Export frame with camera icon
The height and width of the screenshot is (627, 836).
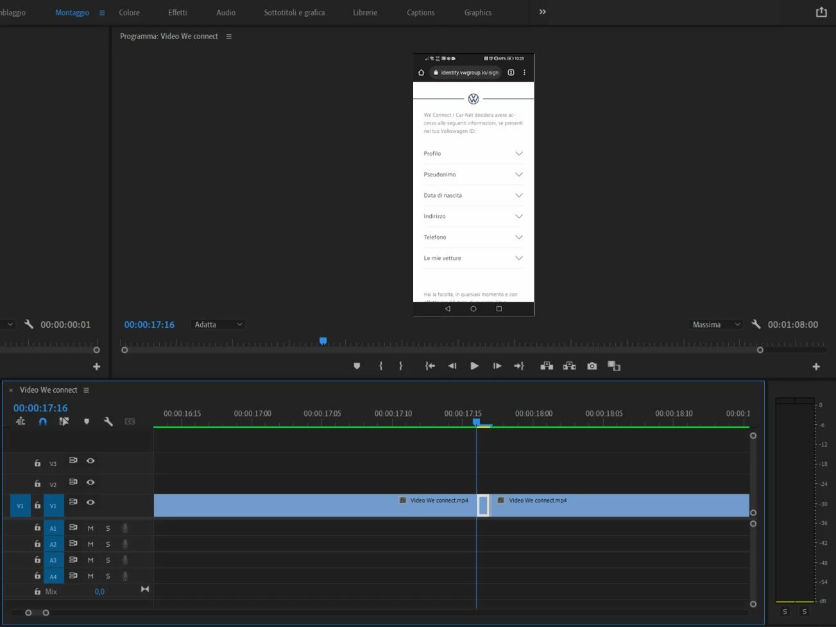[592, 366]
